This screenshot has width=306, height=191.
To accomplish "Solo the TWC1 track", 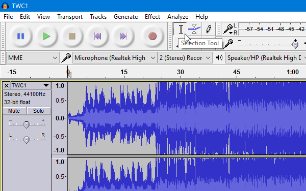I will [39, 111].
